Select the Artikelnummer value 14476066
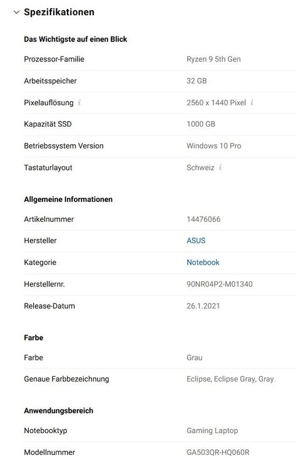Image resolution: width=296 pixels, height=470 pixels. click(203, 219)
